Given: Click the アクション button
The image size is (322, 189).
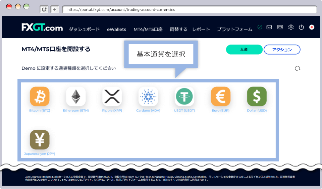Looking at the screenshot, I should (x=282, y=50).
